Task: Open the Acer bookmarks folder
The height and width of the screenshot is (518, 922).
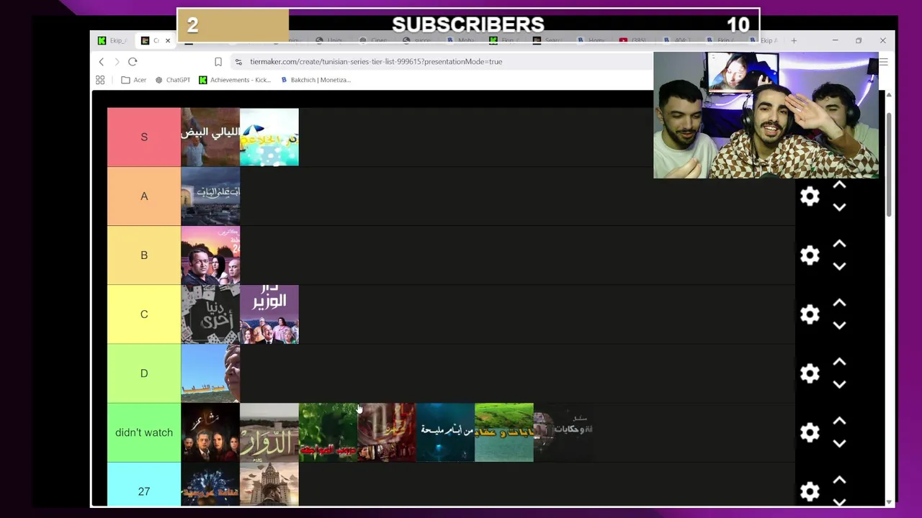Action: 134,80
